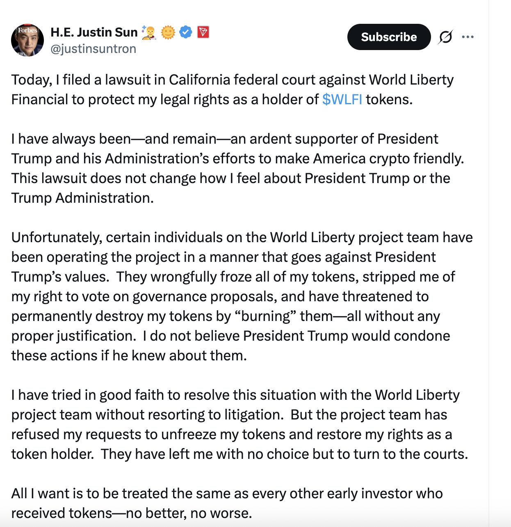Click the word "Forbes" on the avatar
The height and width of the screenshot is (527, 511).
27,30
